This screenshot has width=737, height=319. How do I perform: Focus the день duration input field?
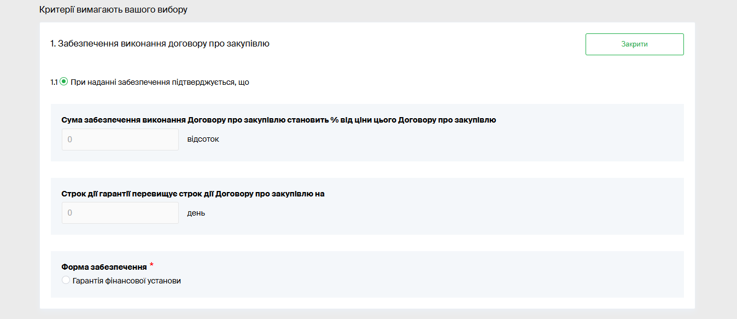click(x=120, y=213)
